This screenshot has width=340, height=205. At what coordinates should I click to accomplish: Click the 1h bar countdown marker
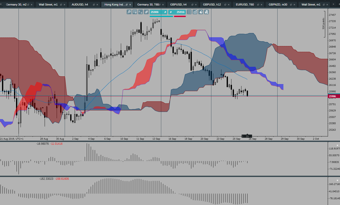[247, 136]
